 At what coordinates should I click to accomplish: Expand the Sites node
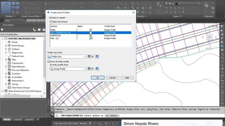click(x=6, y=59)
